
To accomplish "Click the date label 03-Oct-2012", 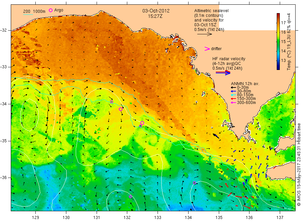I will point(156,11).
